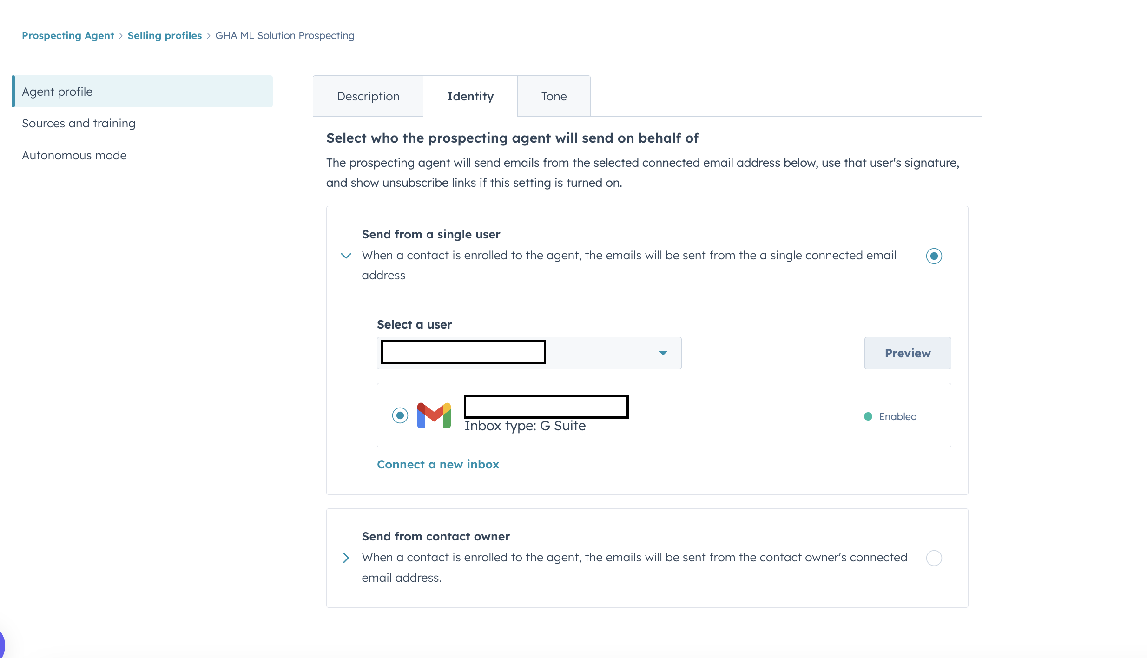Collapse the Send from a single user section
The height and width of the screenshot is (658, 1147).
(346, 256)
